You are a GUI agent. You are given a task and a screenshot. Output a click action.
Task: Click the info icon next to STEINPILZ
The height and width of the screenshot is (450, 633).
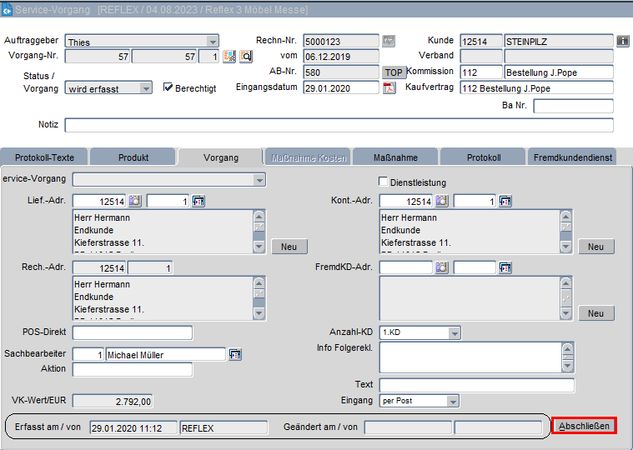click(622, 41)
